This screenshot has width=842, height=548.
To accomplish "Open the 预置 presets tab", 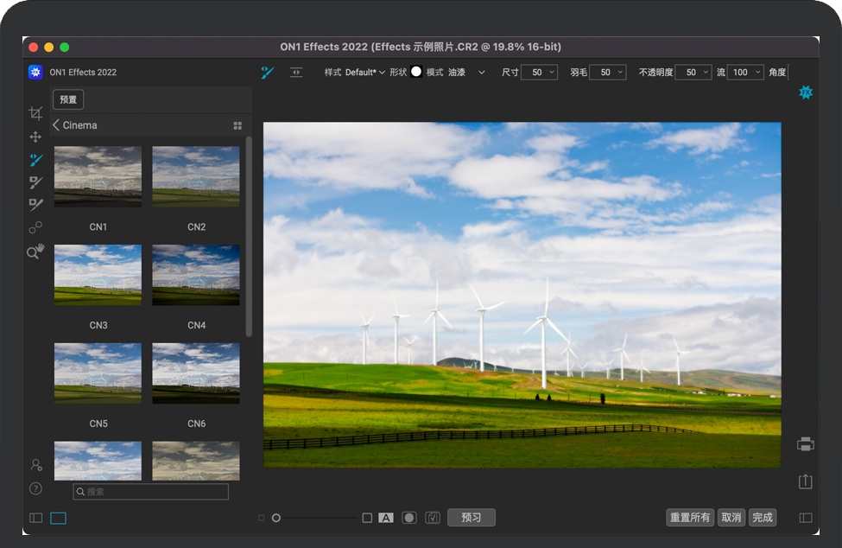I will (68, 99).
